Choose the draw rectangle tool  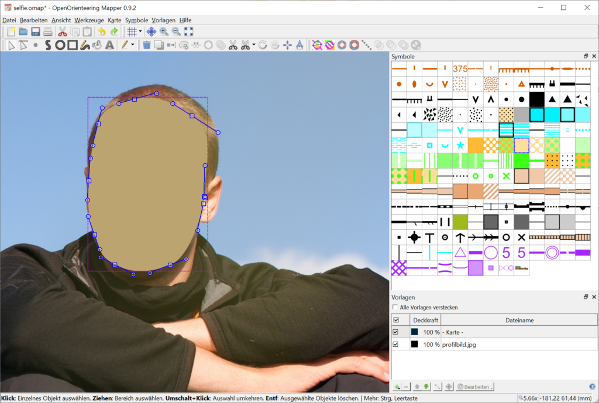pos(73,45)
